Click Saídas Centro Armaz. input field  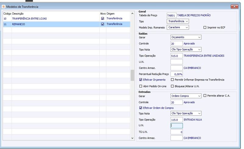pos(177,68)
